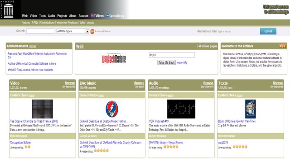Click the Upload button
The height and width of the screenshot is (163, 290).
point(268,31)
